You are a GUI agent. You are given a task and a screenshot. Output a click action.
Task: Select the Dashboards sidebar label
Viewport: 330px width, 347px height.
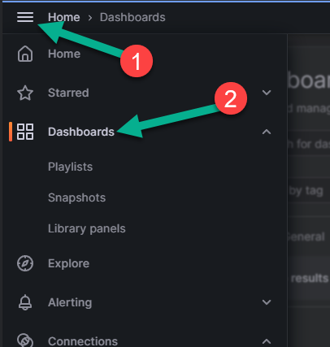click(x=81, y=132)
